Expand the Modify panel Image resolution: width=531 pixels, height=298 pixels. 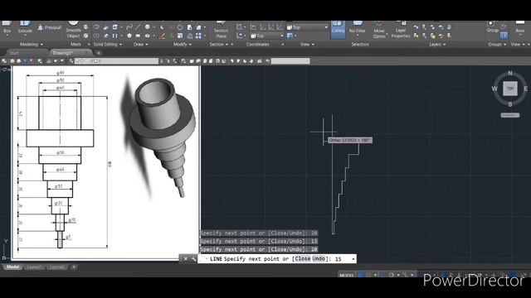pyautogui.click(x=183, y=44)
